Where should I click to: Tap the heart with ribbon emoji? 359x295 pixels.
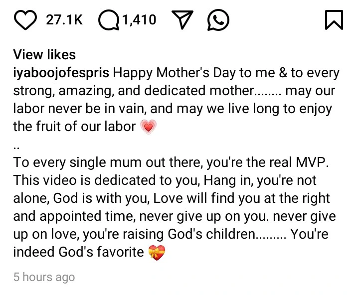pyautogui.click(x=157, y=253)
